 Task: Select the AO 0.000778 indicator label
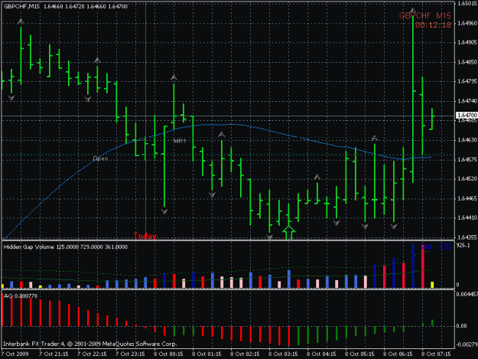tap(21, 296)
